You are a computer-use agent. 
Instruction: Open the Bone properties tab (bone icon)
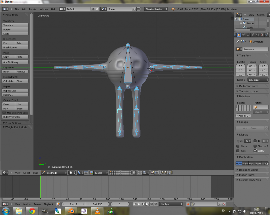(x=253, y=35)
